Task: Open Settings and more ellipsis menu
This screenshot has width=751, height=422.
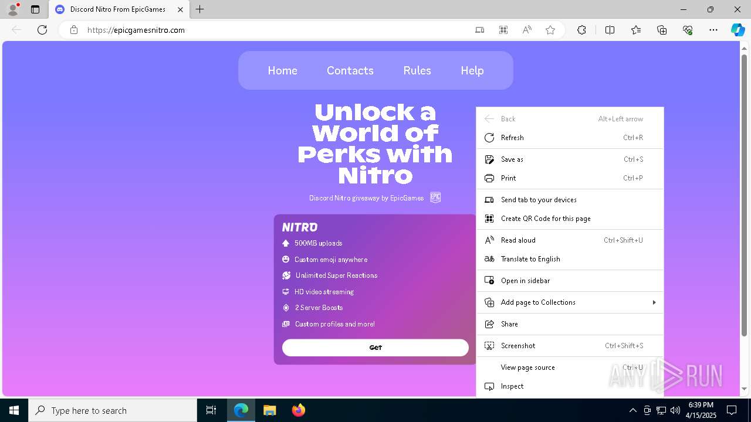Action: coord(713,30)
